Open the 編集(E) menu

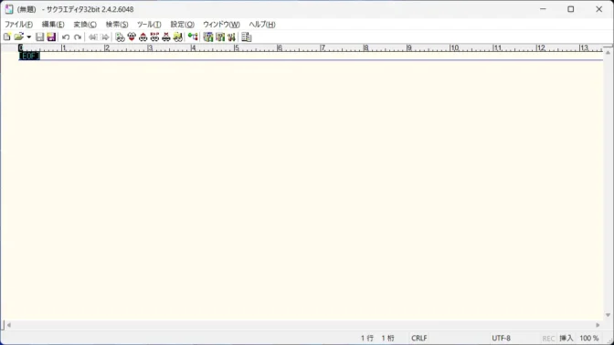click(53, 25)
